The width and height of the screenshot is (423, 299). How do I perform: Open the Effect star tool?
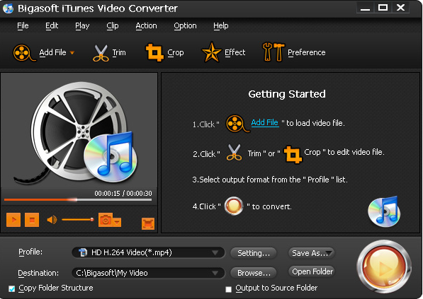coord(211,52)
